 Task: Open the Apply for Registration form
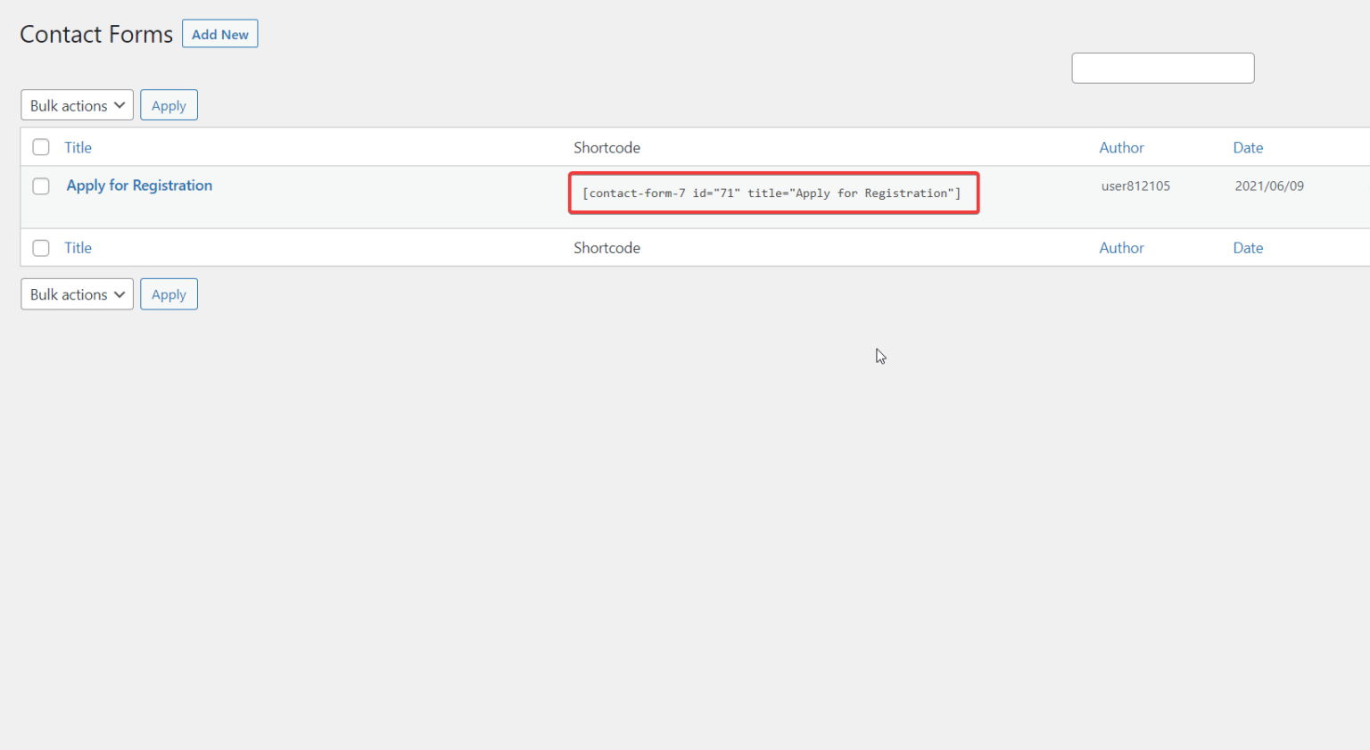click(139, 185)
